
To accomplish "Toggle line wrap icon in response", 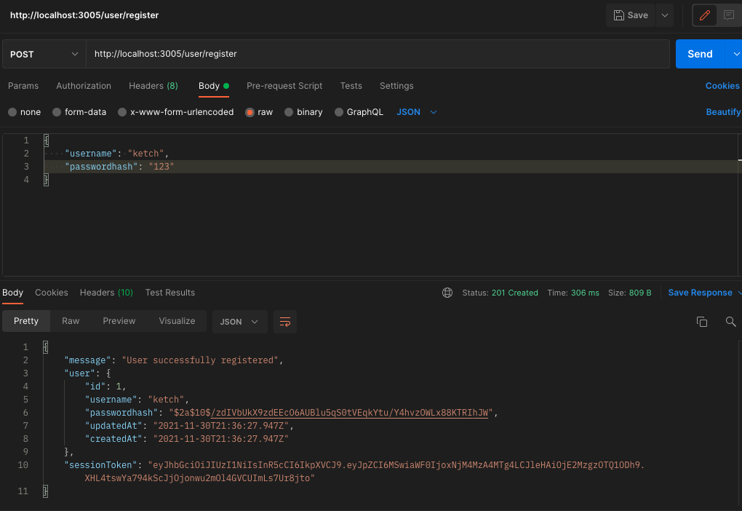I will point(285,322).
